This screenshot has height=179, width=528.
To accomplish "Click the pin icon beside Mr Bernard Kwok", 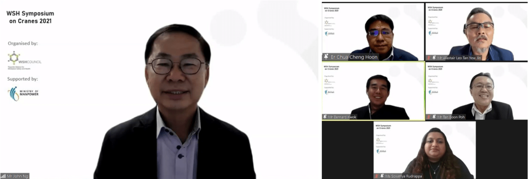I will [325, 117].
